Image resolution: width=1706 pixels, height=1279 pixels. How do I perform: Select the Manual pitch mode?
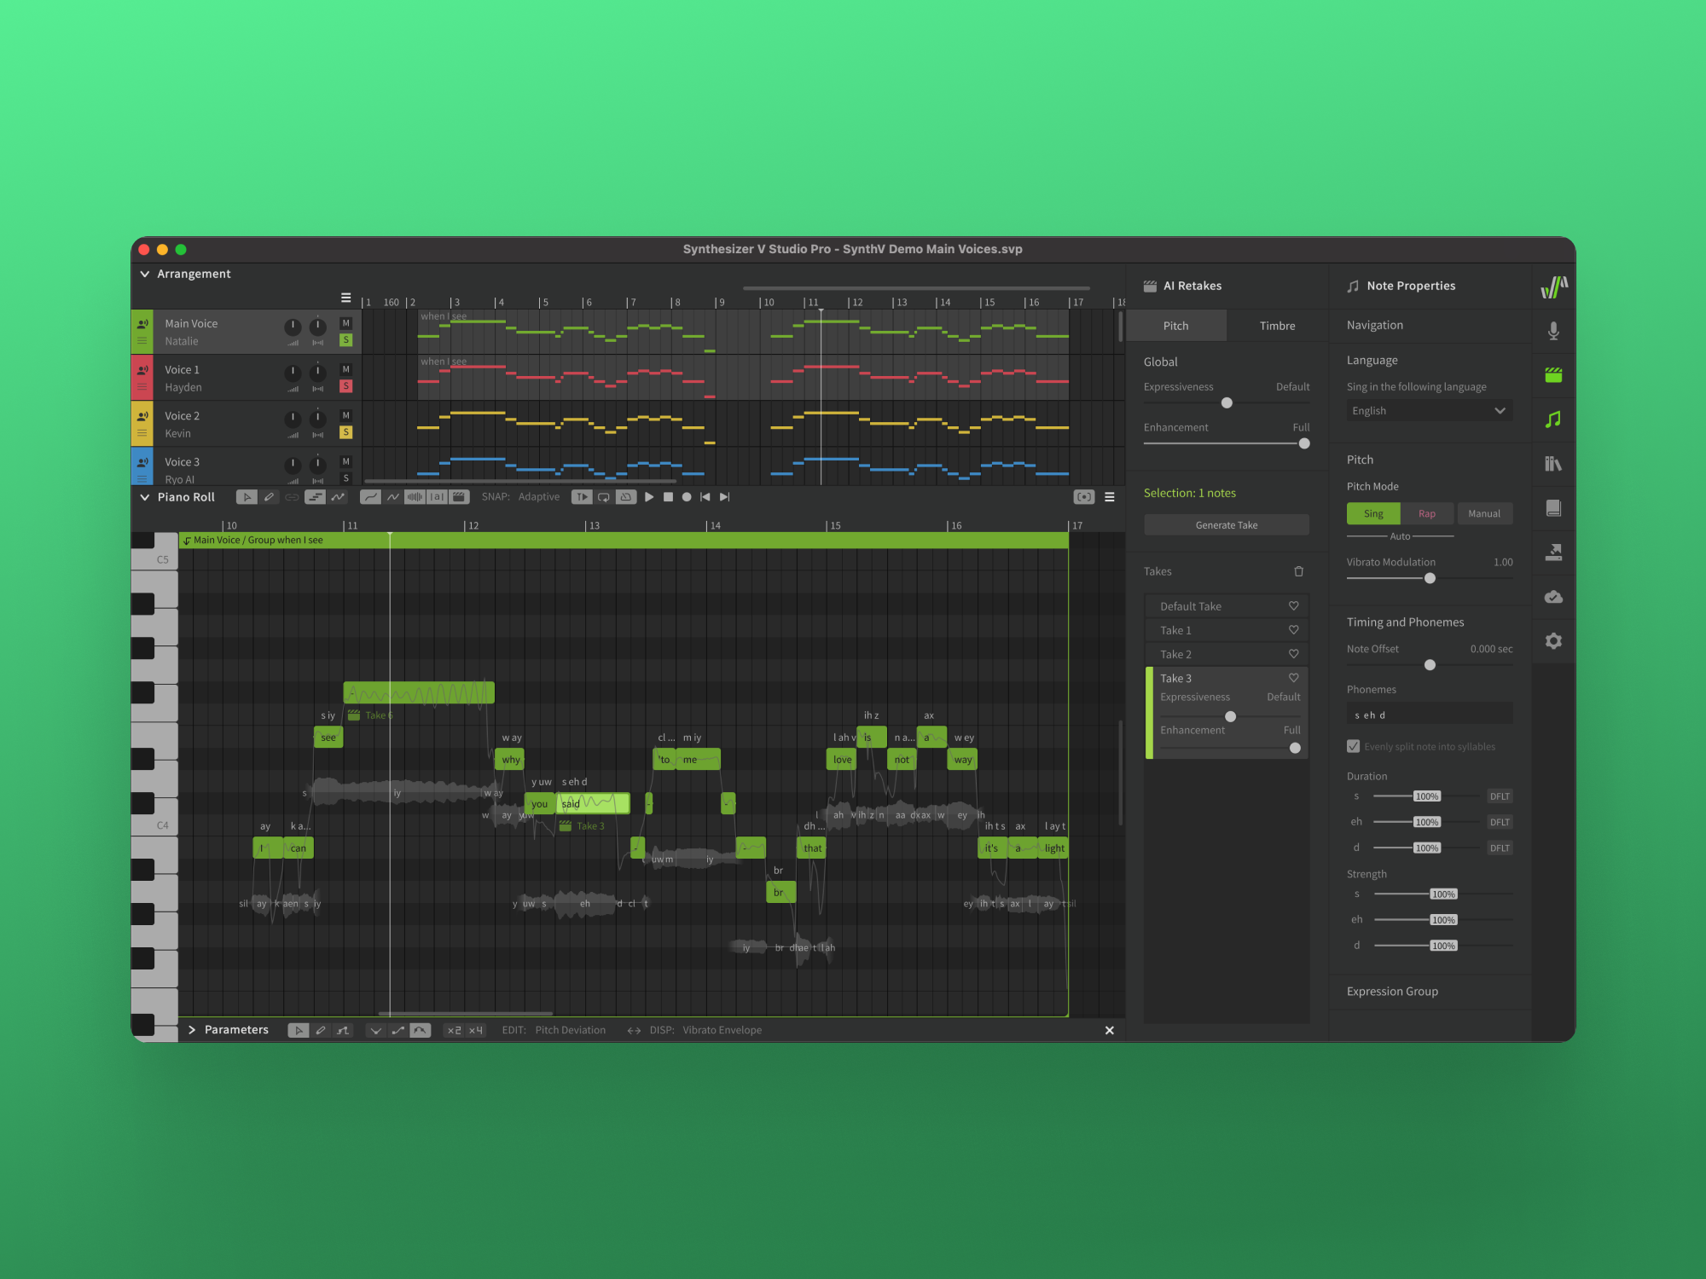pos(1484,513)
